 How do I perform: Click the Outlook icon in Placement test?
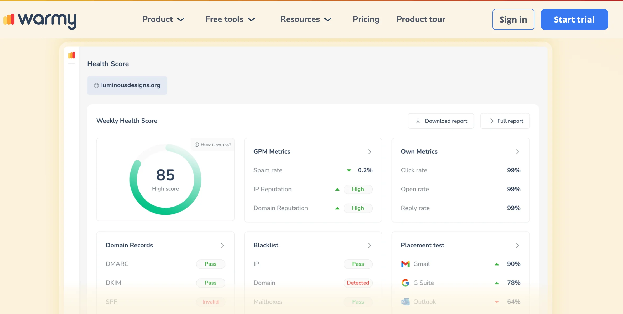point(406,302)
